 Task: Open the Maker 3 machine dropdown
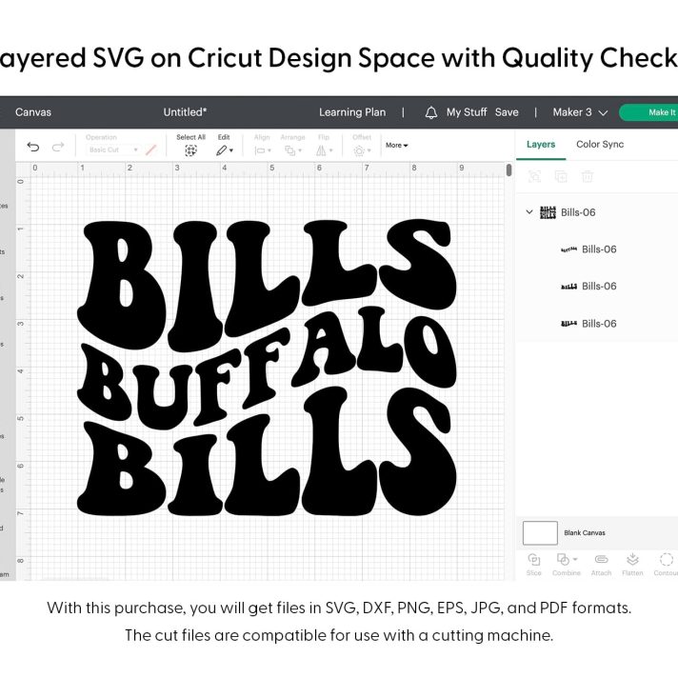580,112
